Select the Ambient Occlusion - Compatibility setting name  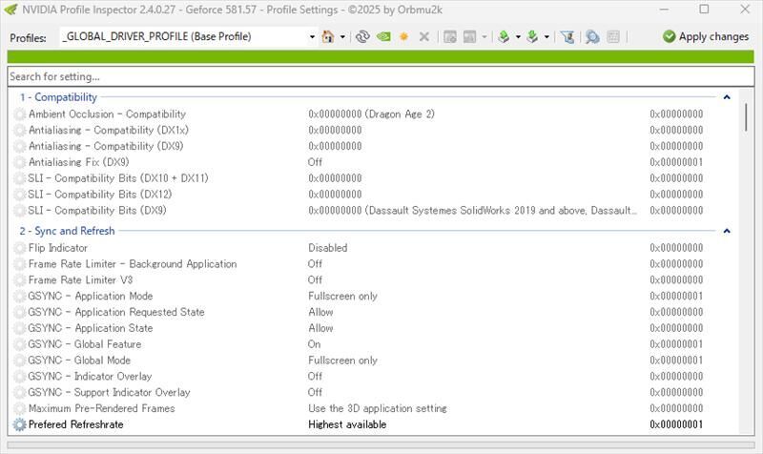tap(107, 113)
